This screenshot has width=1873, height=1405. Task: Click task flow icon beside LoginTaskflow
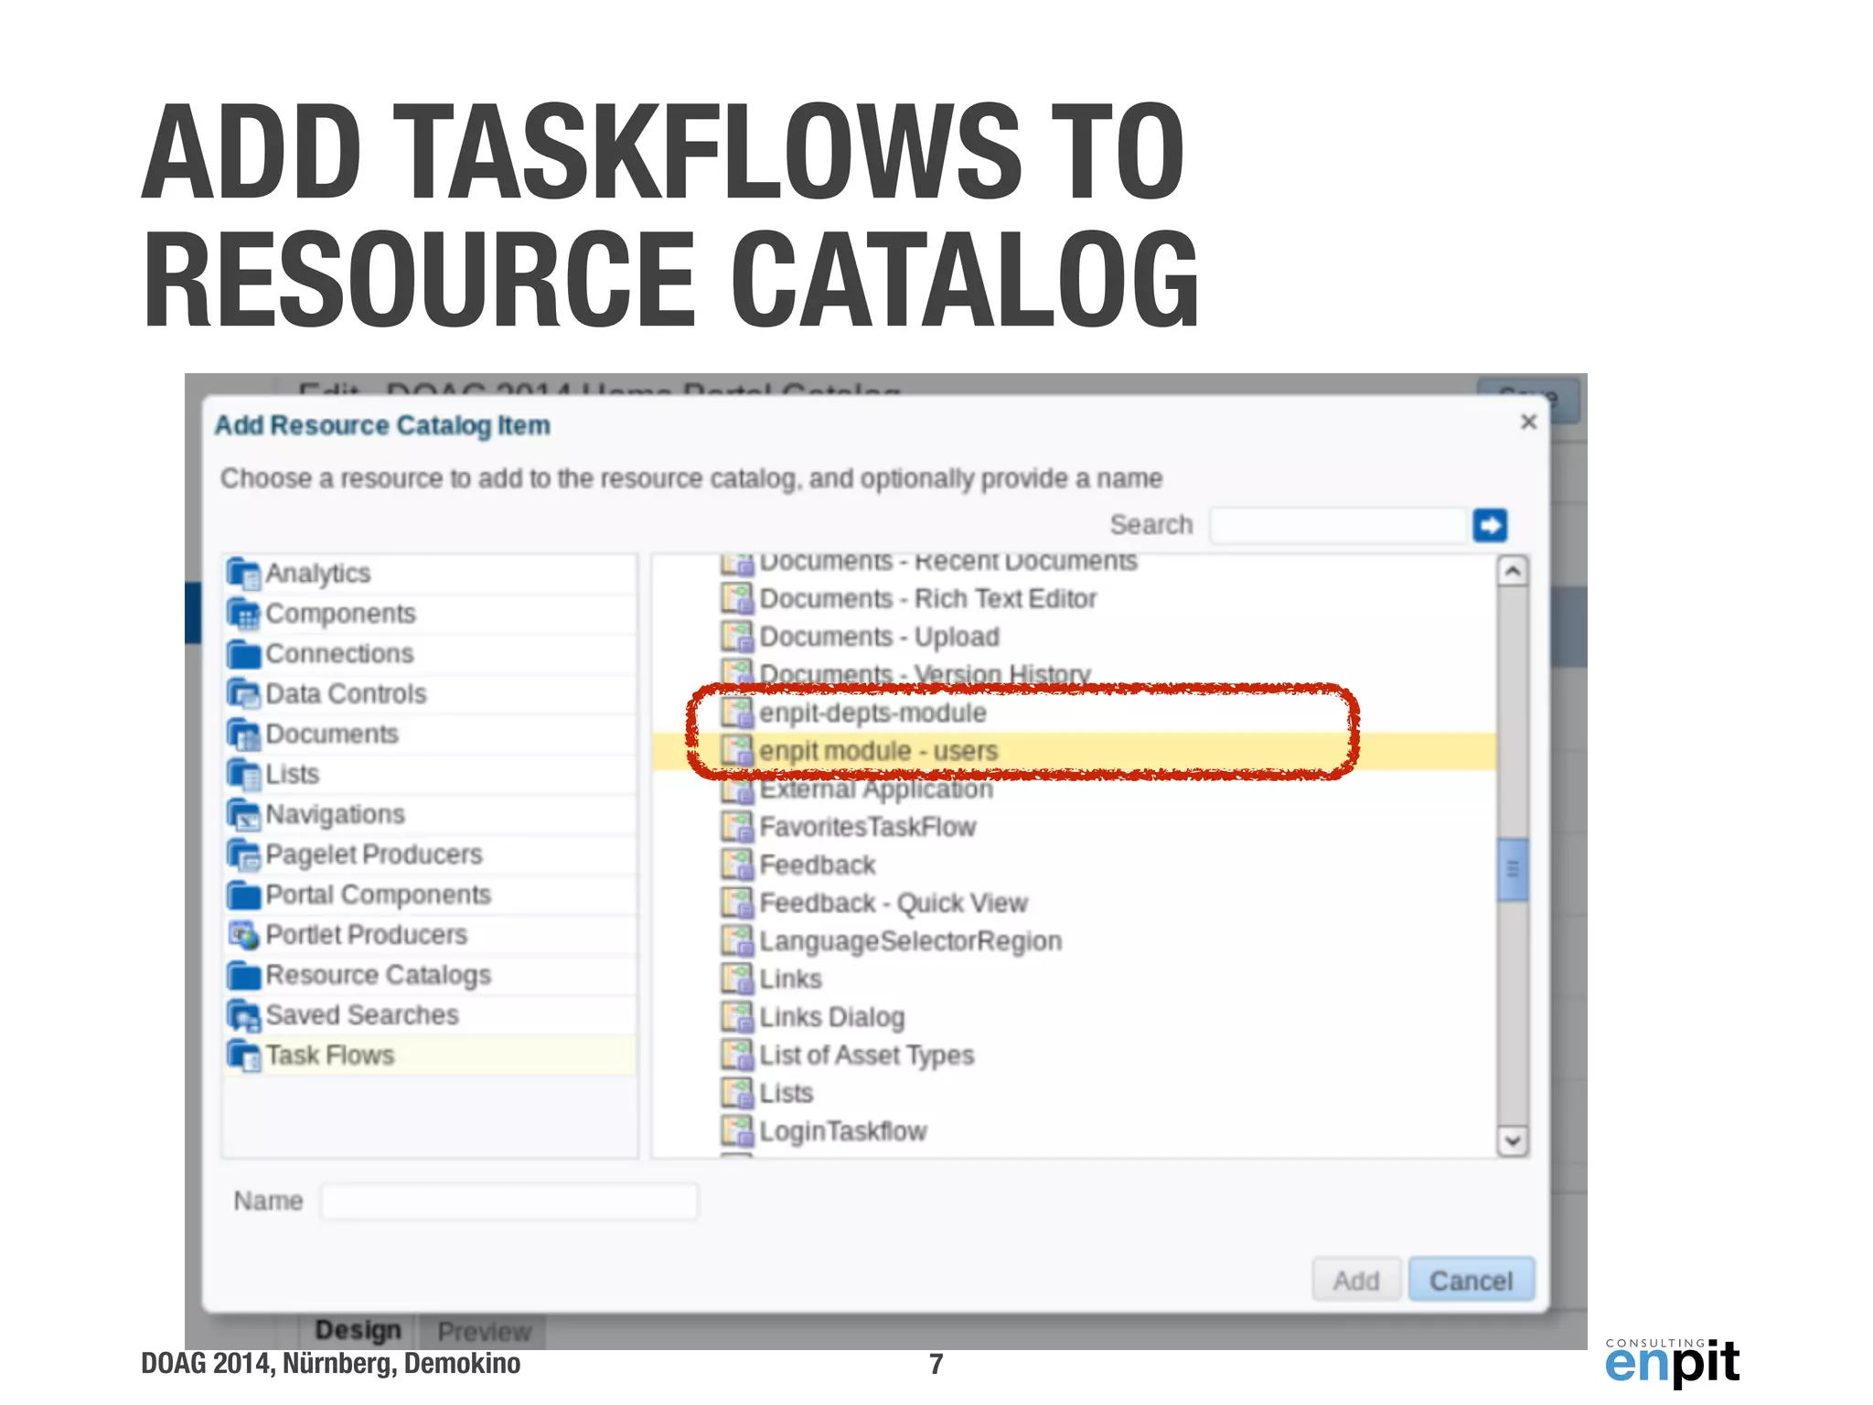(736, 1132)
